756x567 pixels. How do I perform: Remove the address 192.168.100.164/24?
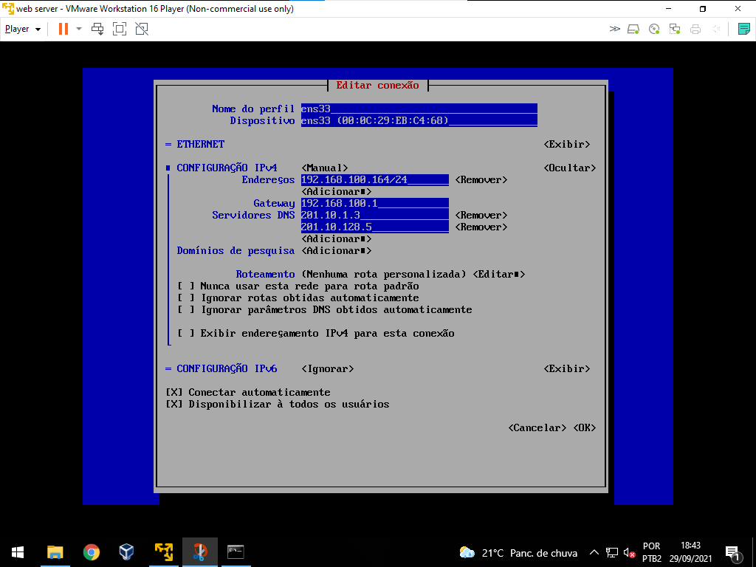[x=481, y=180]
